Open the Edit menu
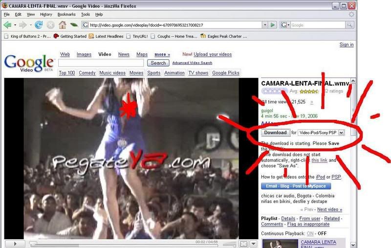The height and width of the screenshot is (248, 391). tap(18, 15)
